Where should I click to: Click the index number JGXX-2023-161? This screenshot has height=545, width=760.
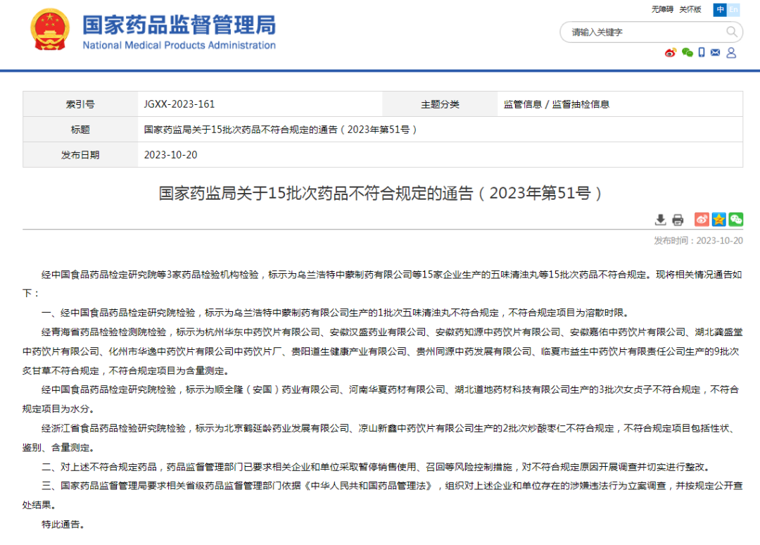click(x=179, y=104)
